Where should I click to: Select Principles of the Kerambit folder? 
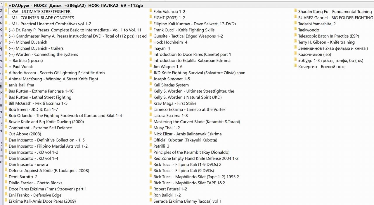[191, 152]
